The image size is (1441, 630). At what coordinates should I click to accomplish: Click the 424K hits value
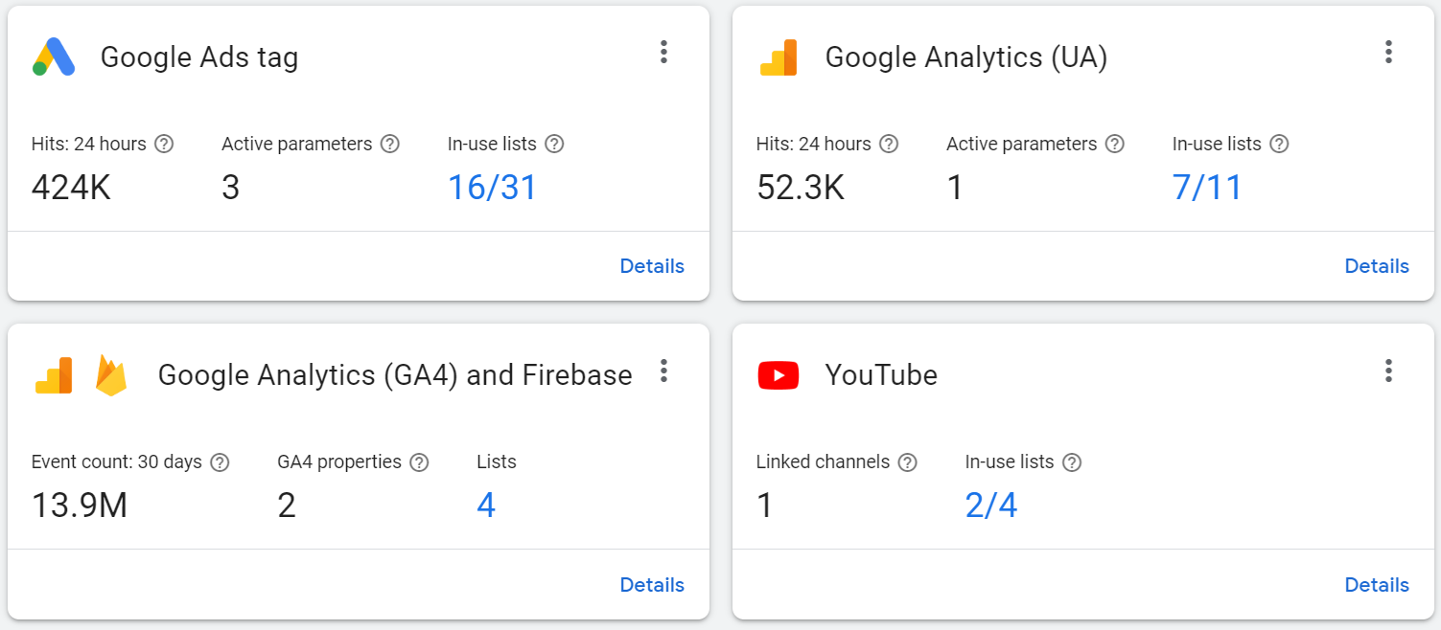pos(71,188)
